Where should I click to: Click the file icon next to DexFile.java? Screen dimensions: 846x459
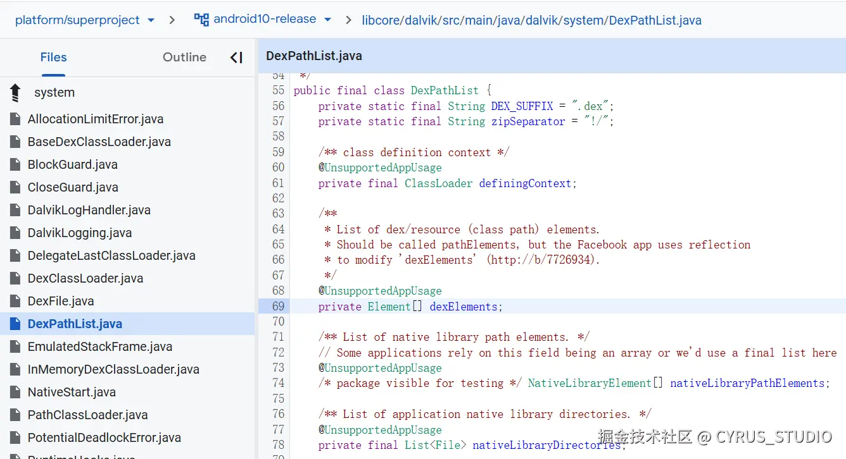tap(15, 301)
